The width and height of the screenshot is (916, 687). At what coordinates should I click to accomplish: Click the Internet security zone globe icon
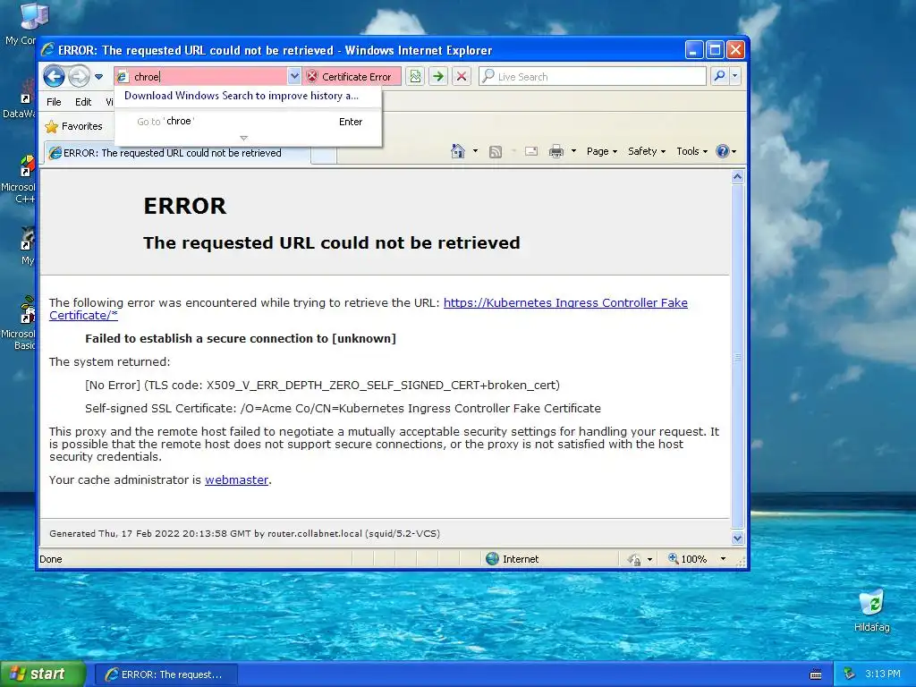tap(493, 559)
